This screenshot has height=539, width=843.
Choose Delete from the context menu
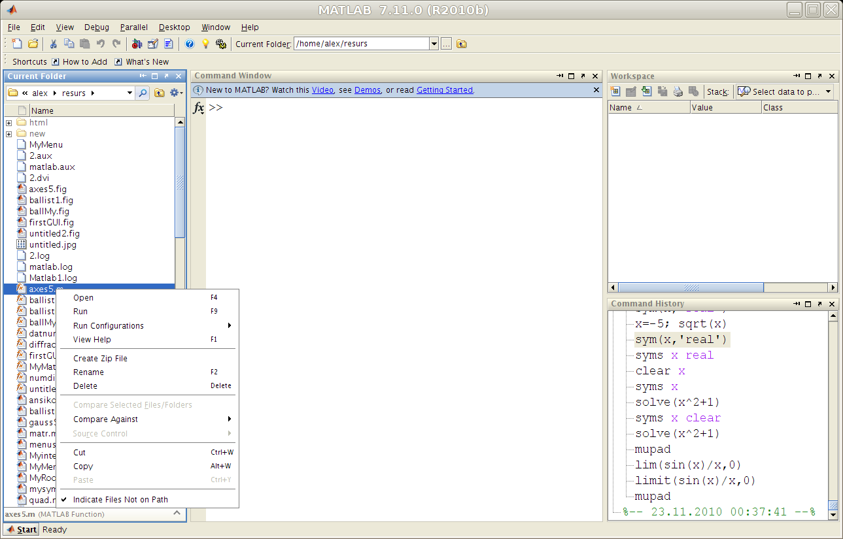click(x=147, y=385)
